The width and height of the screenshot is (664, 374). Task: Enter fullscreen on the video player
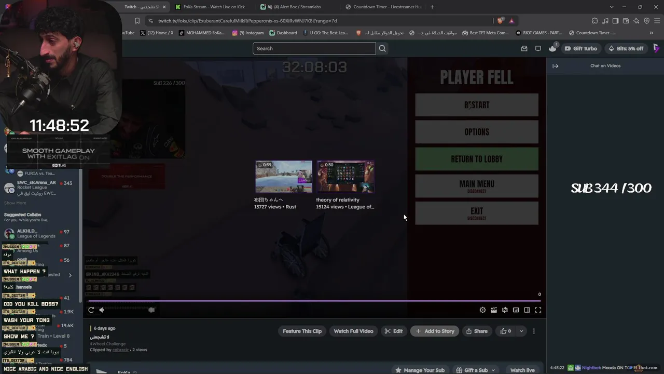point(538,310)
